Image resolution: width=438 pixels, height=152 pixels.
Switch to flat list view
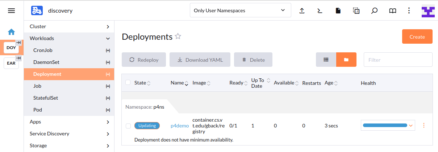click(326, 60)
